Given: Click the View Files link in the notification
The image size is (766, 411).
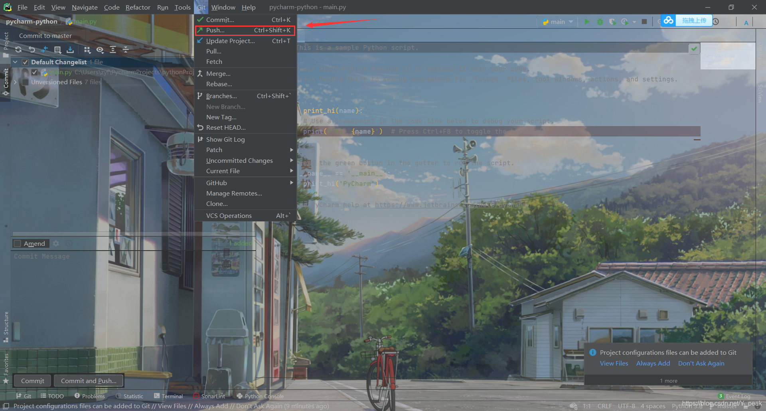Looking at the screenshot, I should click(614, 363).
